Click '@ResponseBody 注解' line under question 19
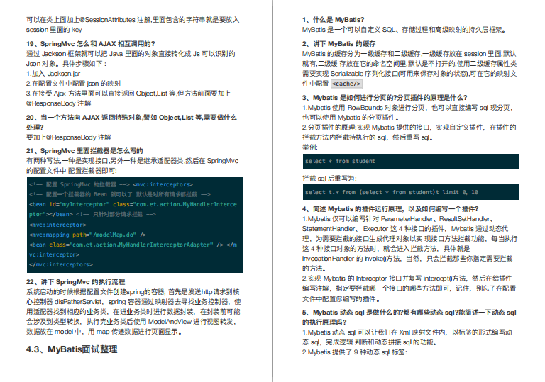Viewport: 545px width, 382px height. pyautogui.click(x=58, y=103)
